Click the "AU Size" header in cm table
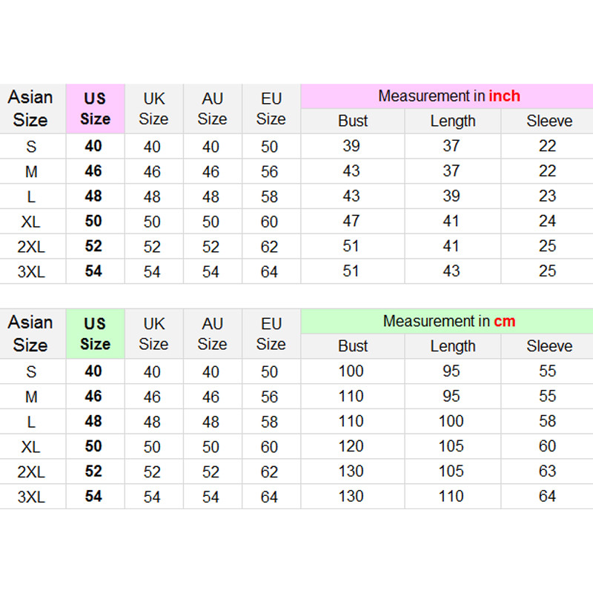The height and width of the screenshot is (593, 593). [x=212, y=334]
